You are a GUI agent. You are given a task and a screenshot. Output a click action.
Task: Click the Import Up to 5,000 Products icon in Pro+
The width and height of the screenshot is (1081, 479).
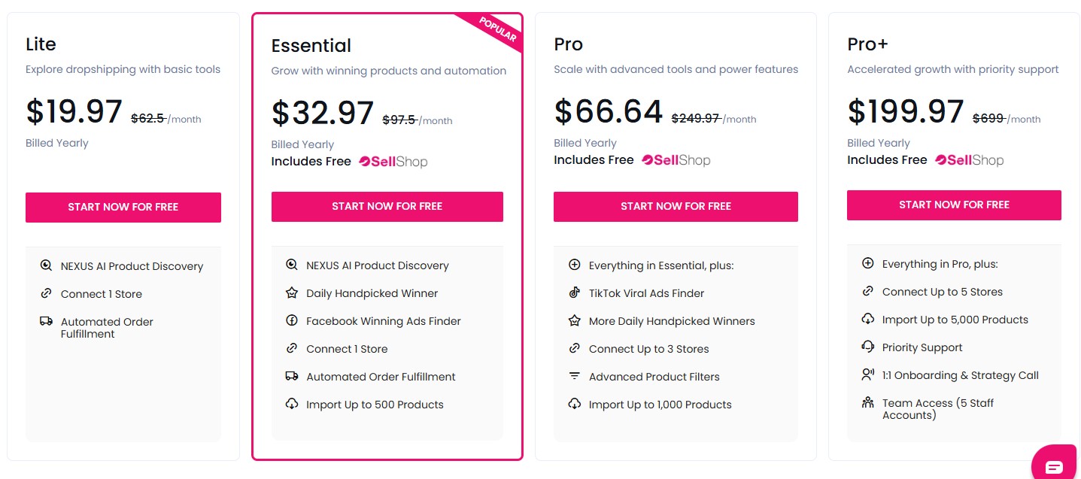pos(867,319)
